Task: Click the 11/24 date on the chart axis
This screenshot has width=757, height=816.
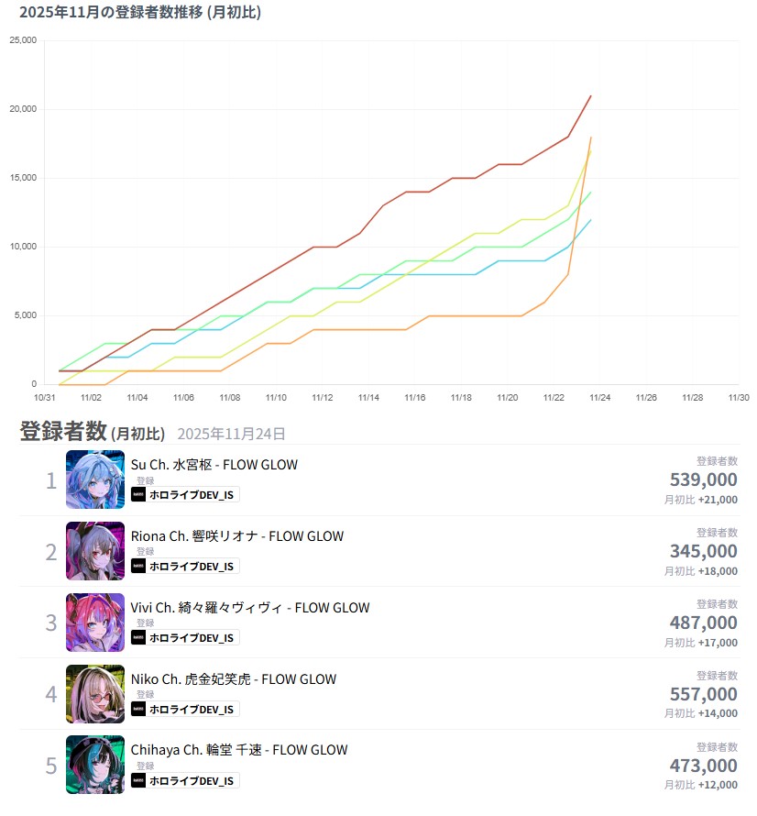Action: tap(600, 398)
